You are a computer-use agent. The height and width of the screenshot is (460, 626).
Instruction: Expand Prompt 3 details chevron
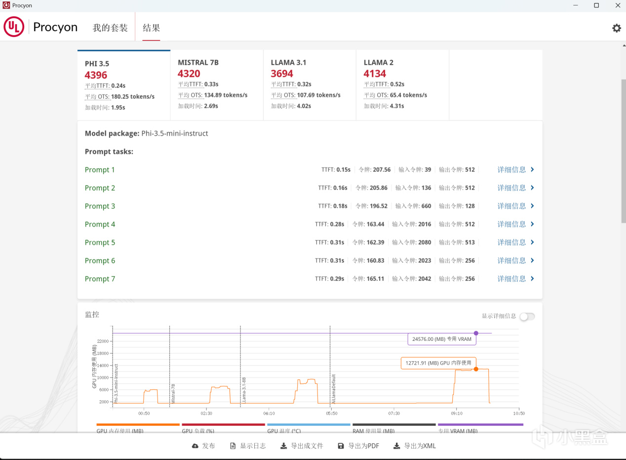(x=532, y=206)
